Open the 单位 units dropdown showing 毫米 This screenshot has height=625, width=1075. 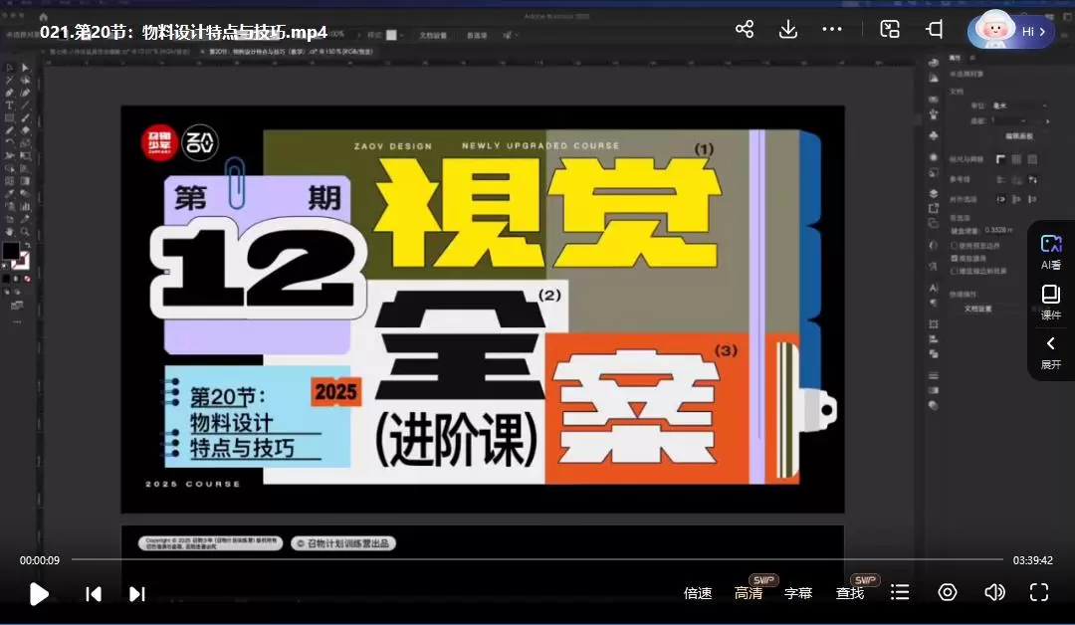click(x=1019, y=105)
